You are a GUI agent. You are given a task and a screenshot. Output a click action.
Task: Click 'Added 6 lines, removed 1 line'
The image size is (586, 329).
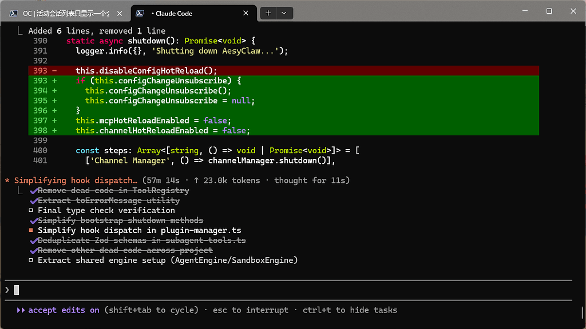[x=97, y=31]
